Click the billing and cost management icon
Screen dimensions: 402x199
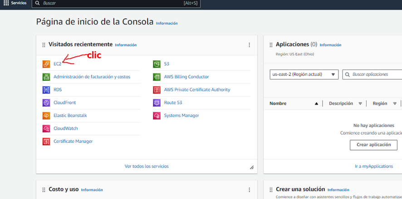46,77
